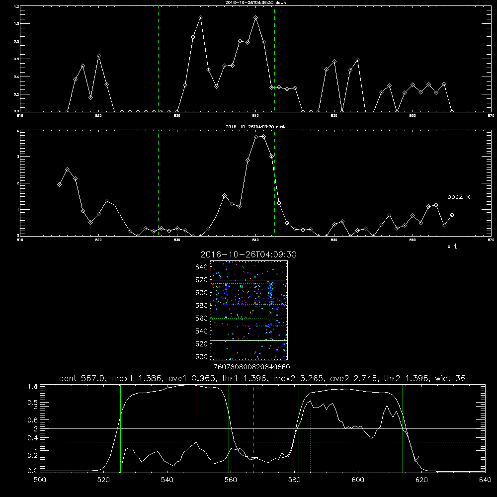Click the dawn plot peak diamond near x=833
This screenshot has width=497, height=497.
201,17
